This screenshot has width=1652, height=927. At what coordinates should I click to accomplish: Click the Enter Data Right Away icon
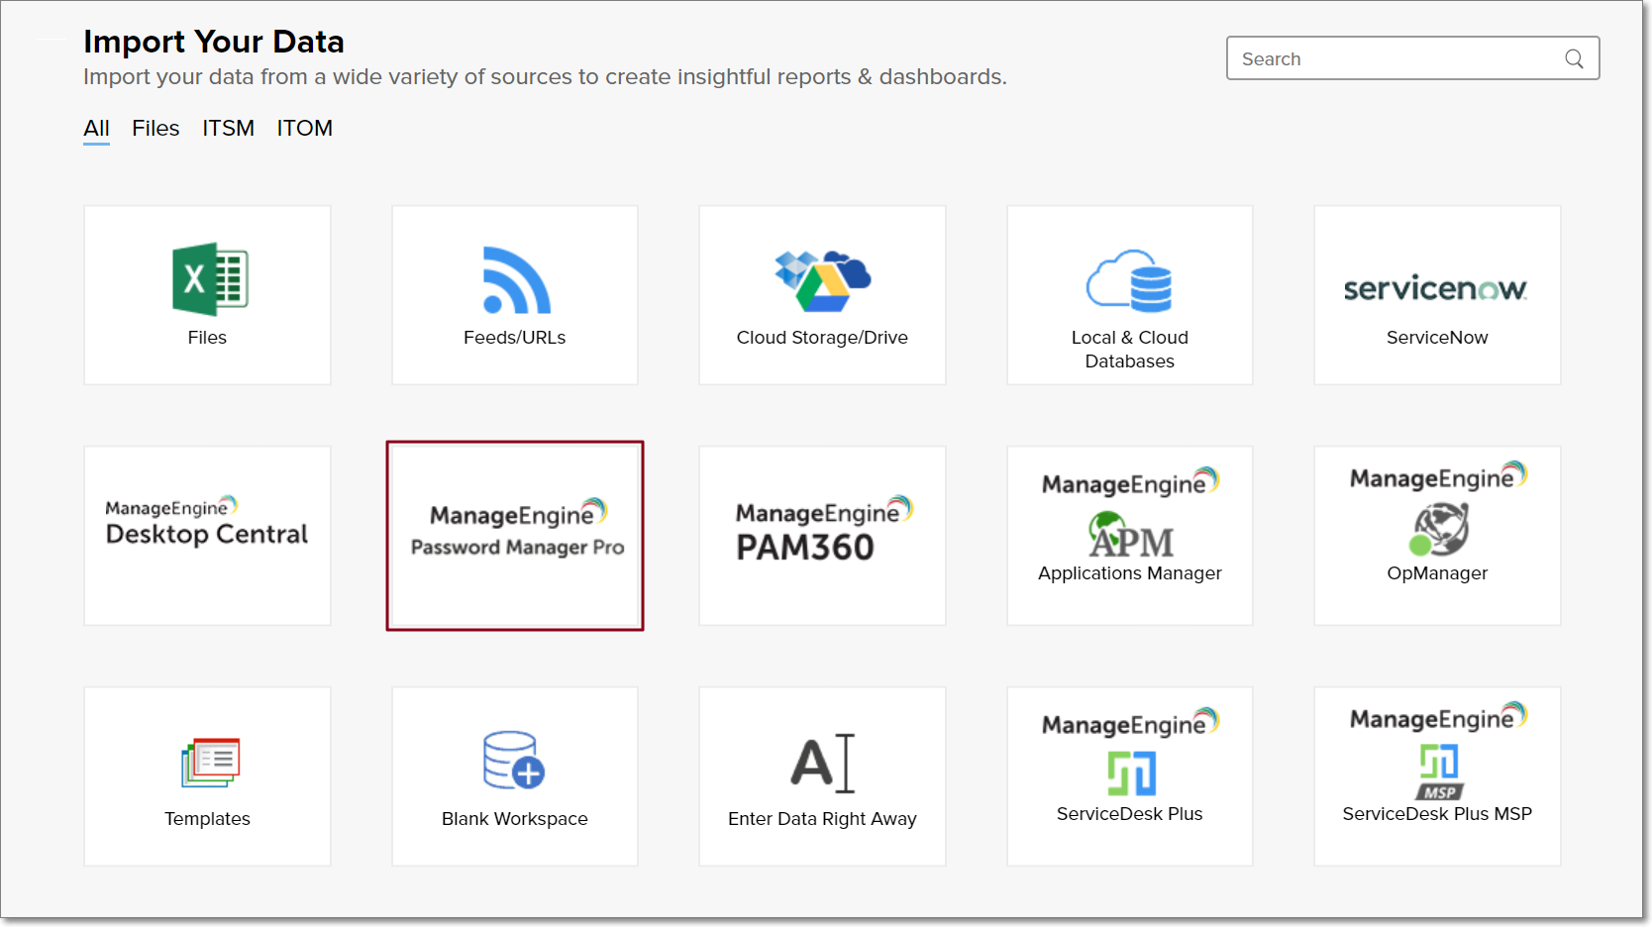[822, 763]
